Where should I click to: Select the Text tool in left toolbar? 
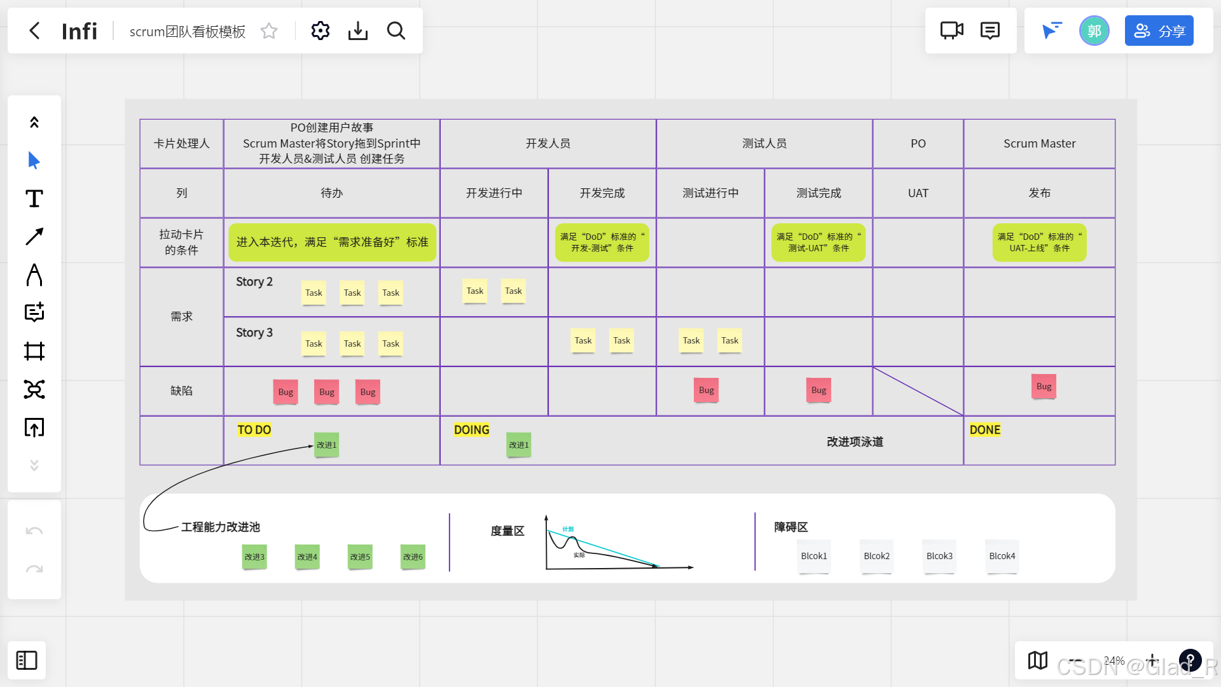(x=34, y=198)
